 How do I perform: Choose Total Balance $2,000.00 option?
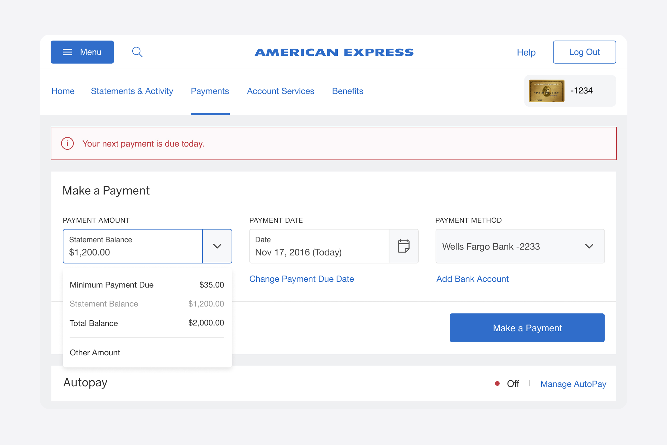click(147, 323)
